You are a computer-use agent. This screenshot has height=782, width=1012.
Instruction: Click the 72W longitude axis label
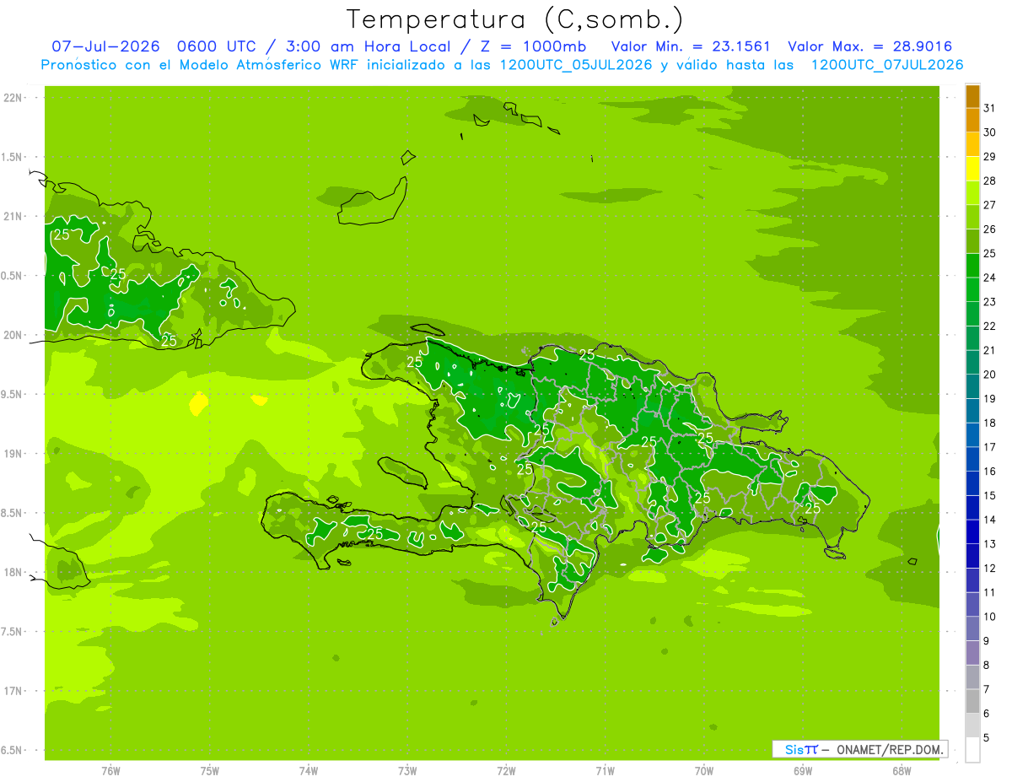(x=506, y=770)
